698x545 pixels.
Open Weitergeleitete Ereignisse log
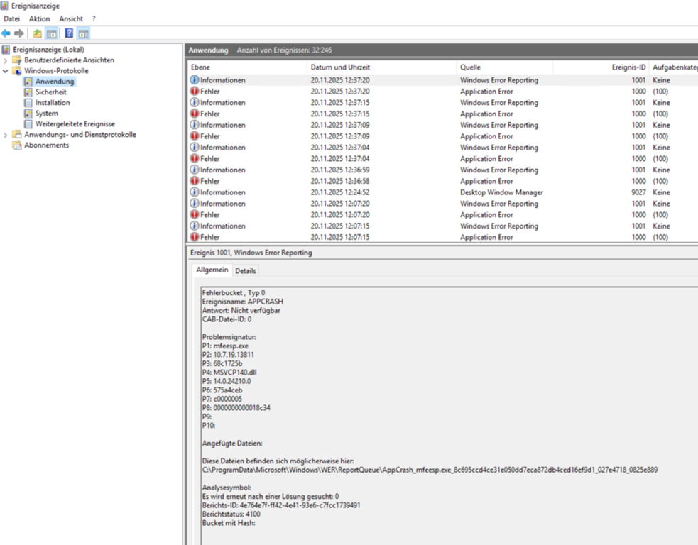[x=75, y=124]
